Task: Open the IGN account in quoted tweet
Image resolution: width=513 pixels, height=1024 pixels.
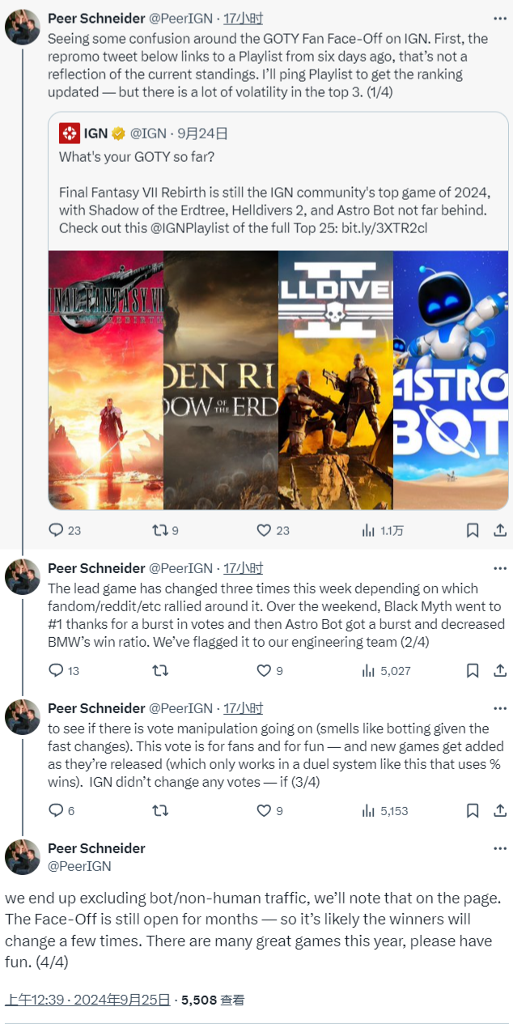Action: [95, 133]
